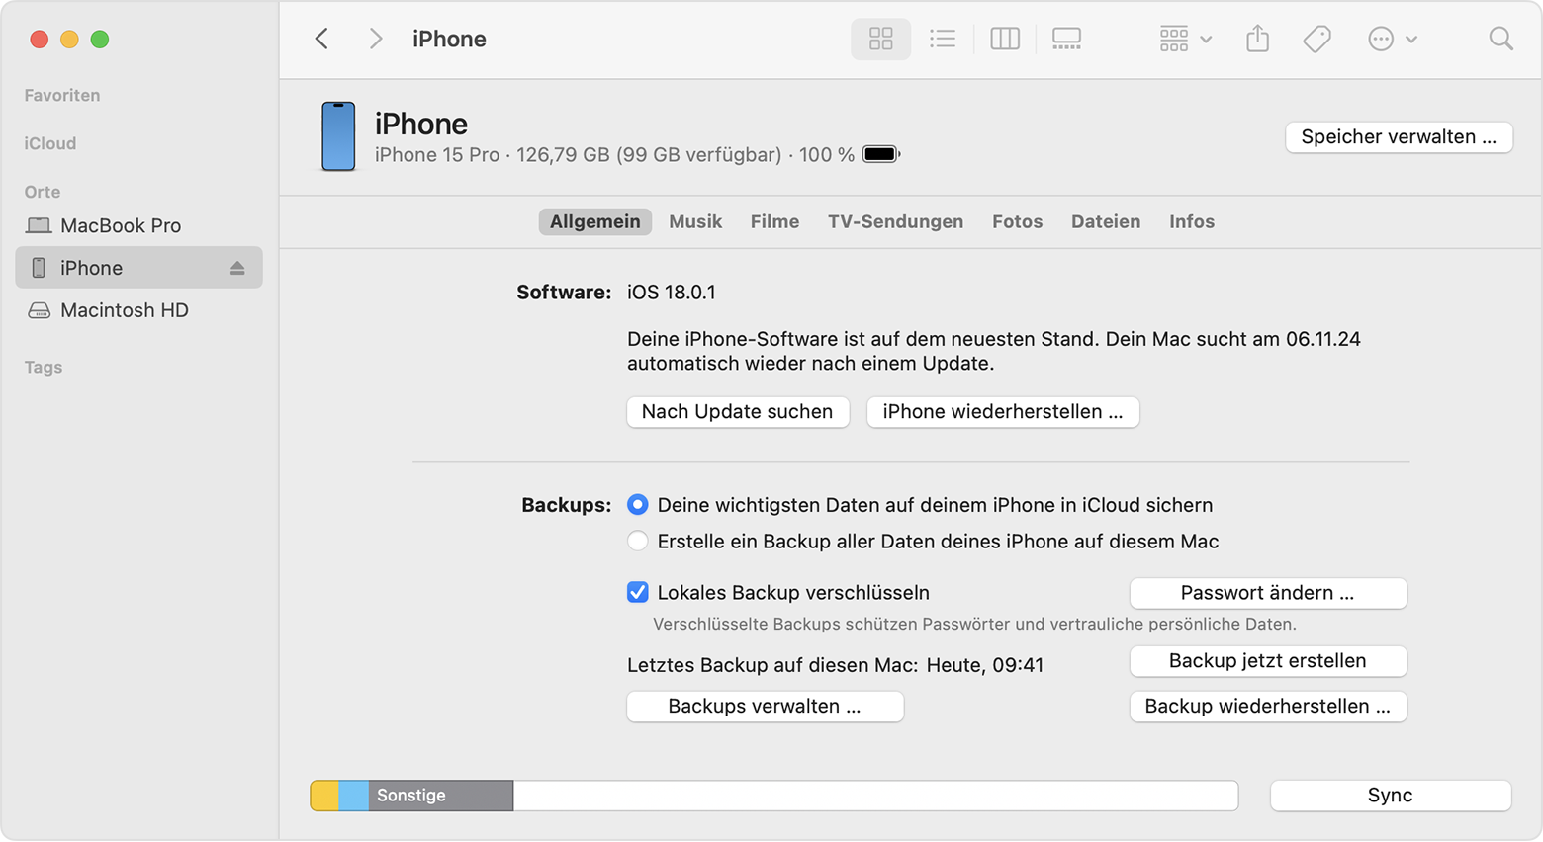Switch to list view

tap(943, 39)
